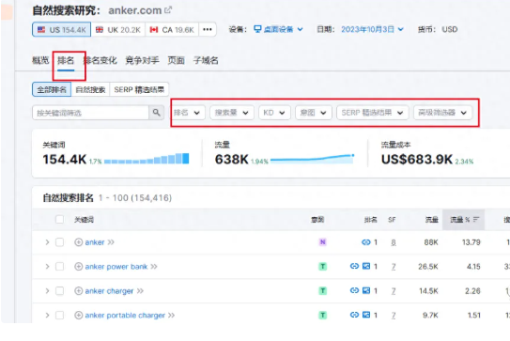
Task: Open the anker power bank keyword link
Action: click(116, 267)
